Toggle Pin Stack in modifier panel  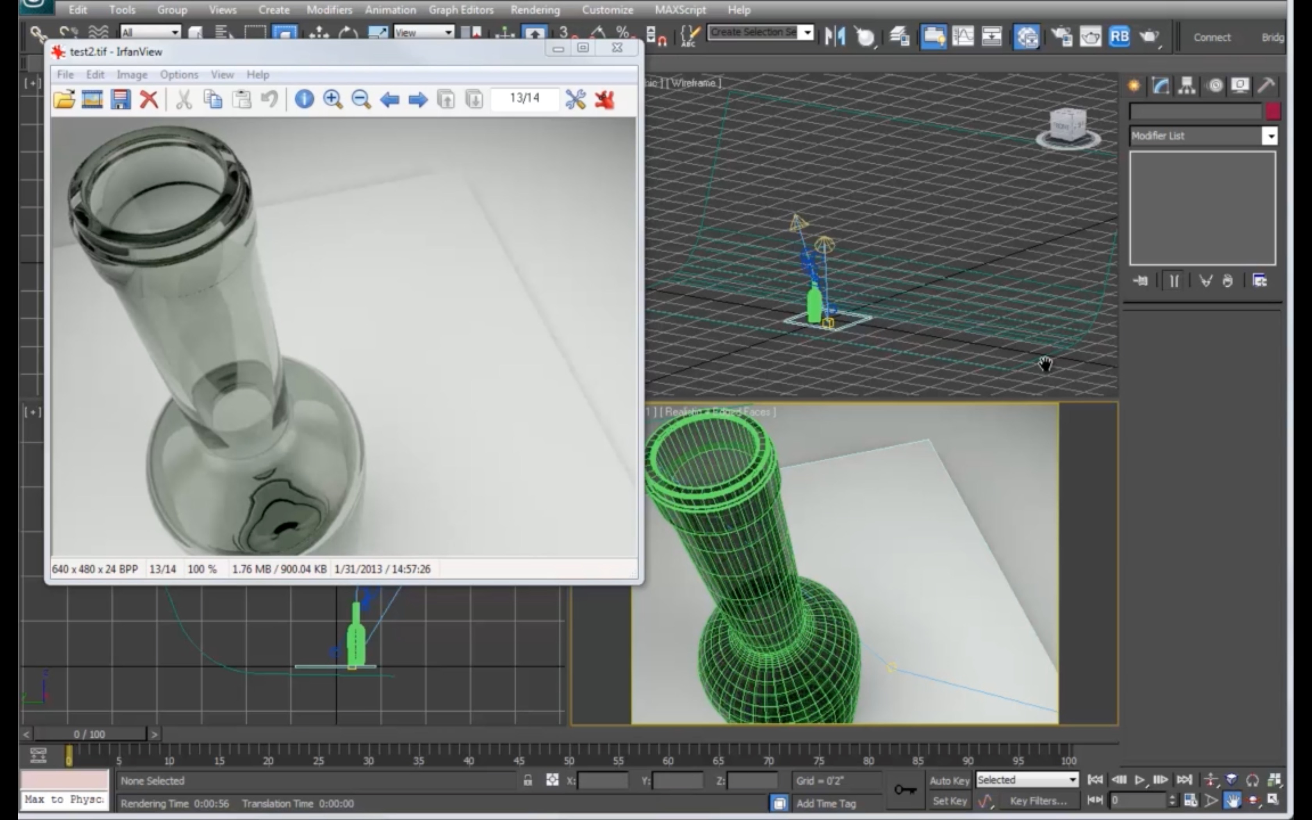point(1140,281)
